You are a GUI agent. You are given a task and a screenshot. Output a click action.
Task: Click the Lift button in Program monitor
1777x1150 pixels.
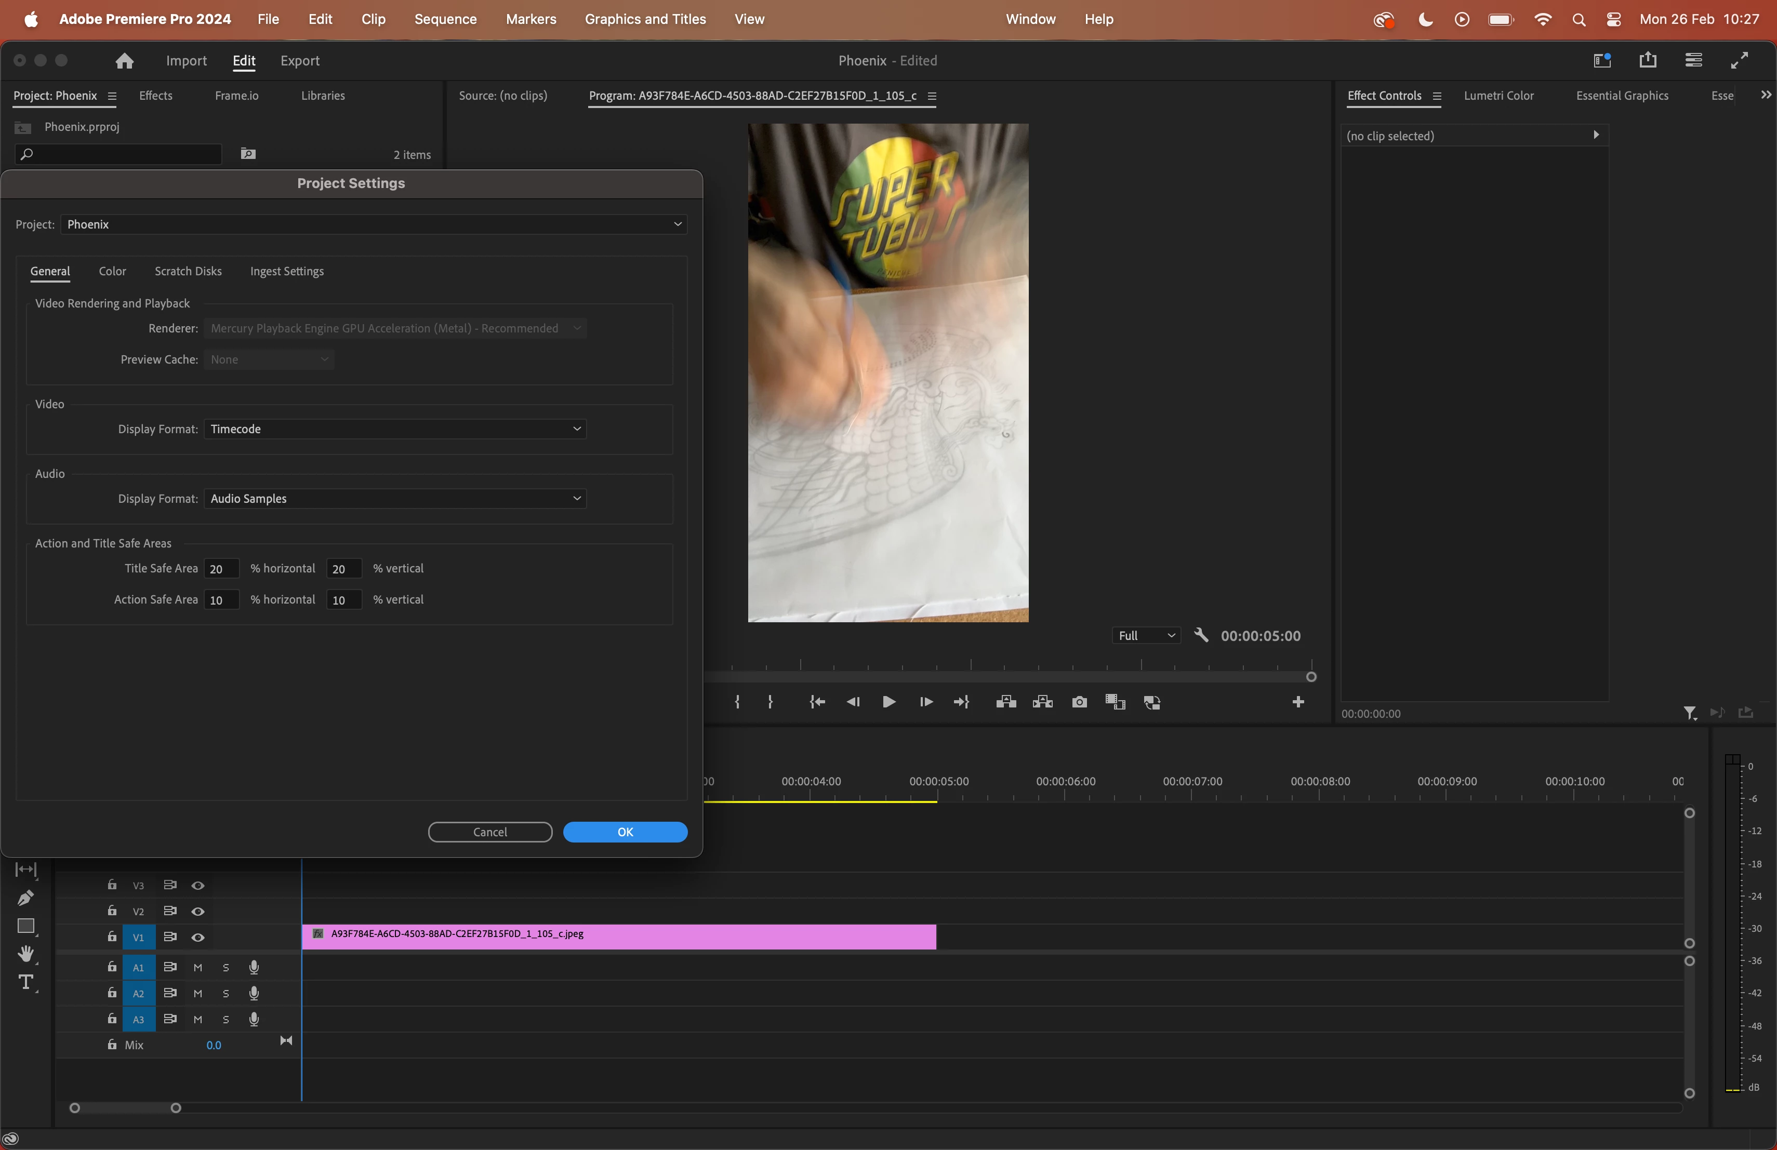pyautogui.click(x=1006, y=702)
